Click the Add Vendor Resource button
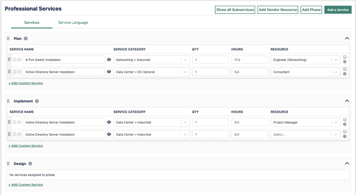 [278, 10]
